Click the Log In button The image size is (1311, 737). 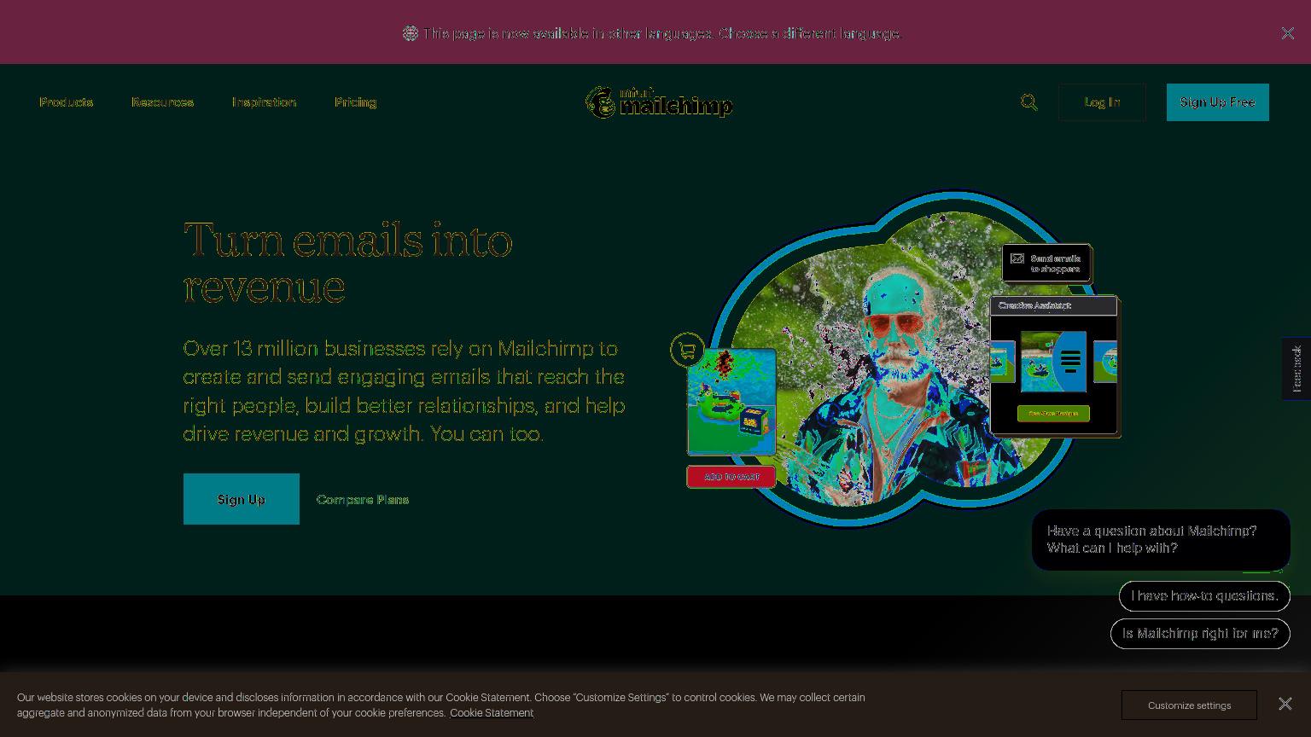pyautogui.click(x=1102, y=102)
